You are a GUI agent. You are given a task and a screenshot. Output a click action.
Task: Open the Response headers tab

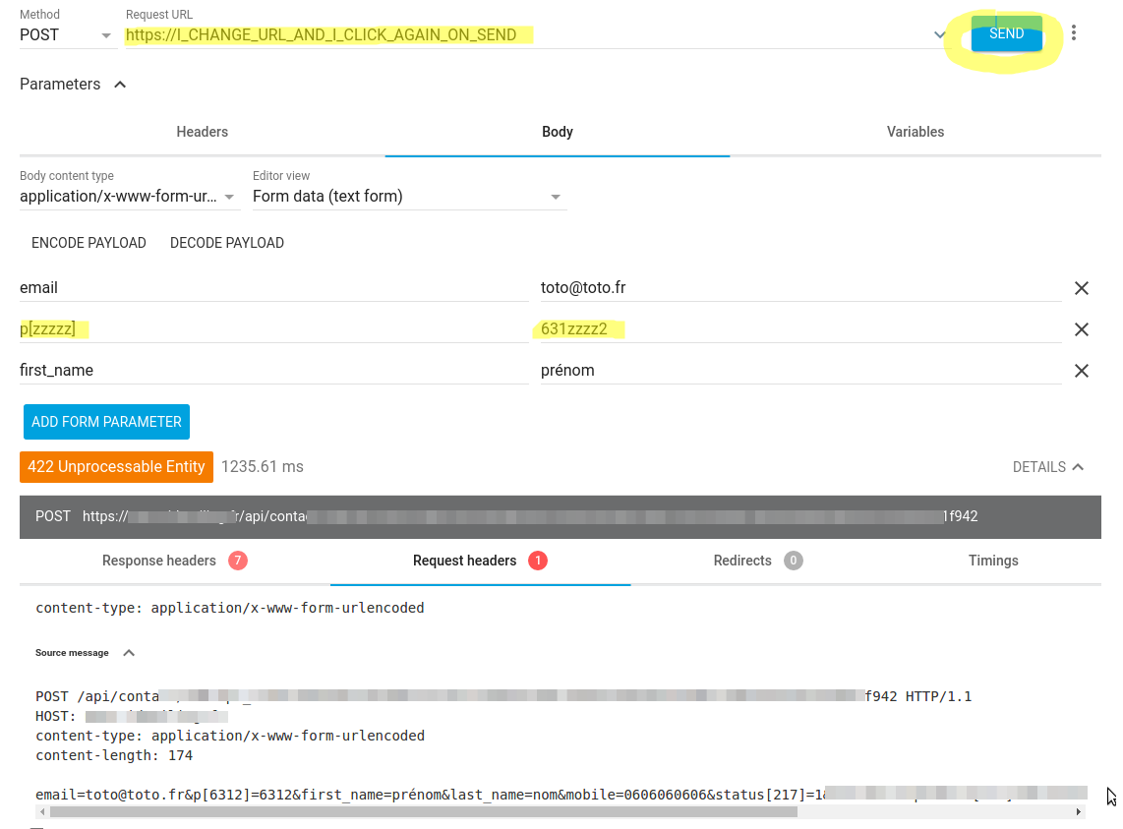tap(158, 561)
